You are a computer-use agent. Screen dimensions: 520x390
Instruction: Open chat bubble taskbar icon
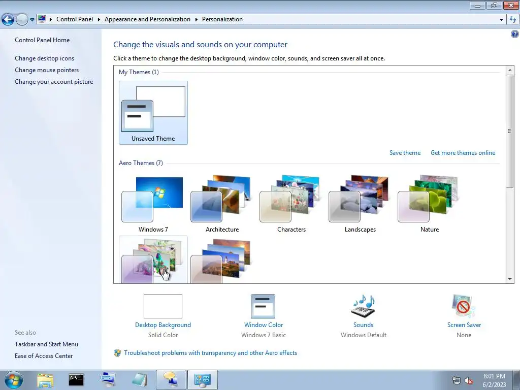[171, 380]
